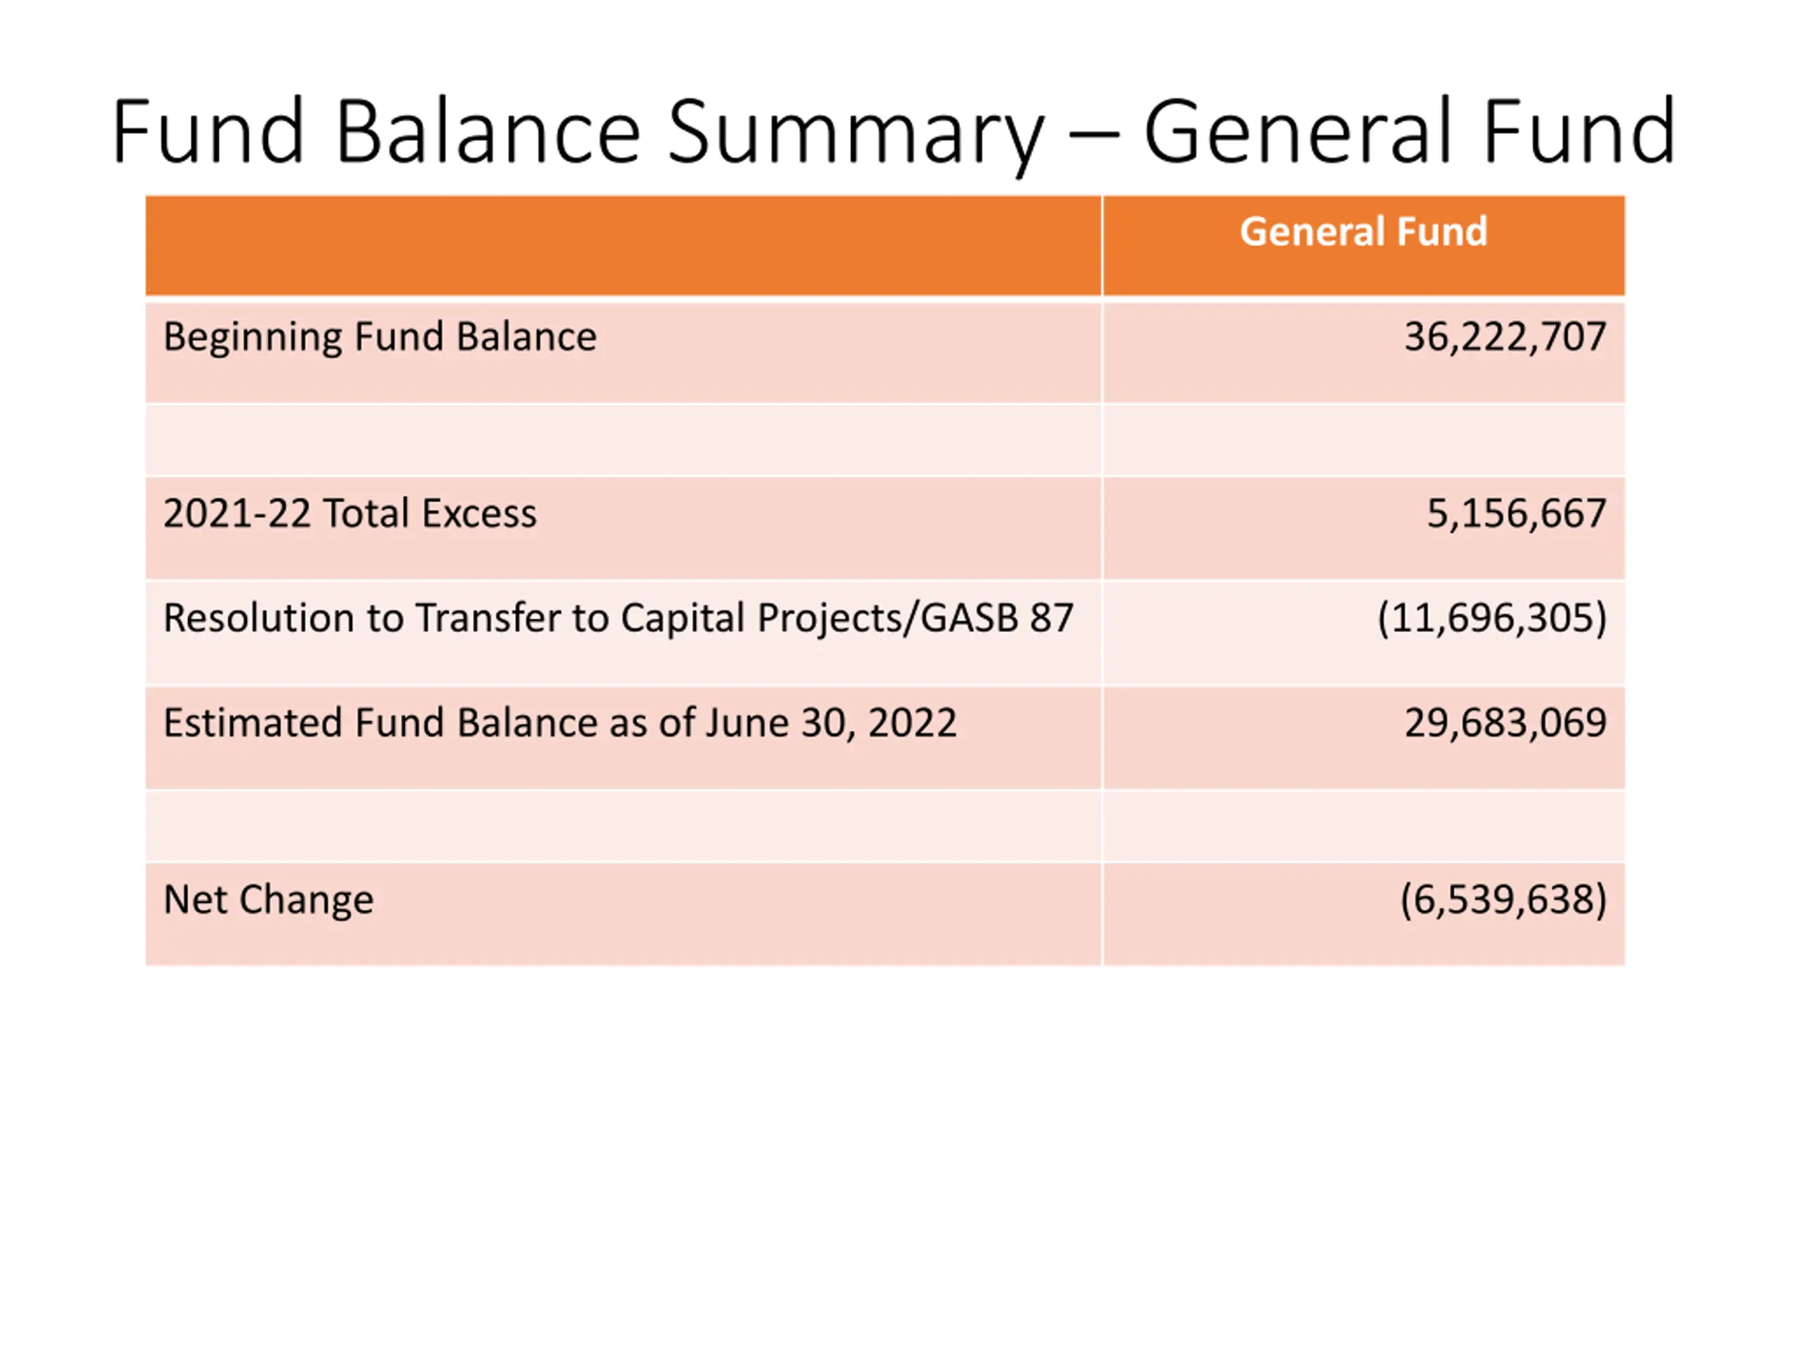1796x1347 pixels.
Task: Click the empty orange header cell on left
Action: click(624, 246)
